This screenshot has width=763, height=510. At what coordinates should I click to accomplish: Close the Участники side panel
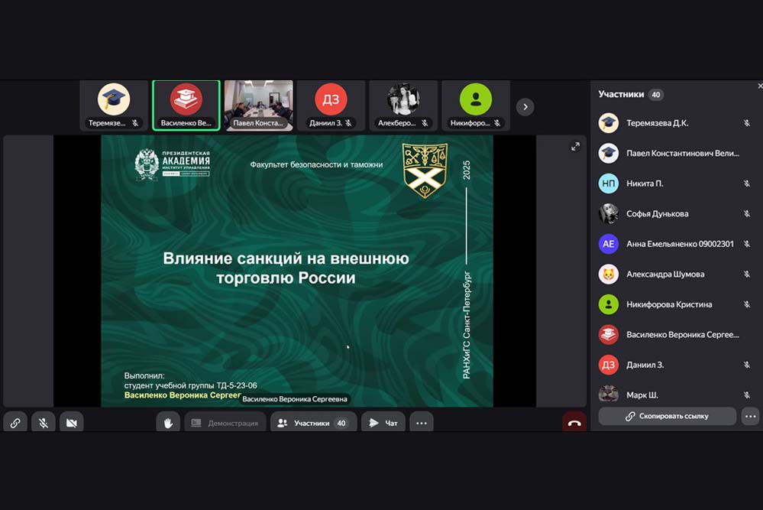point(759,86)
